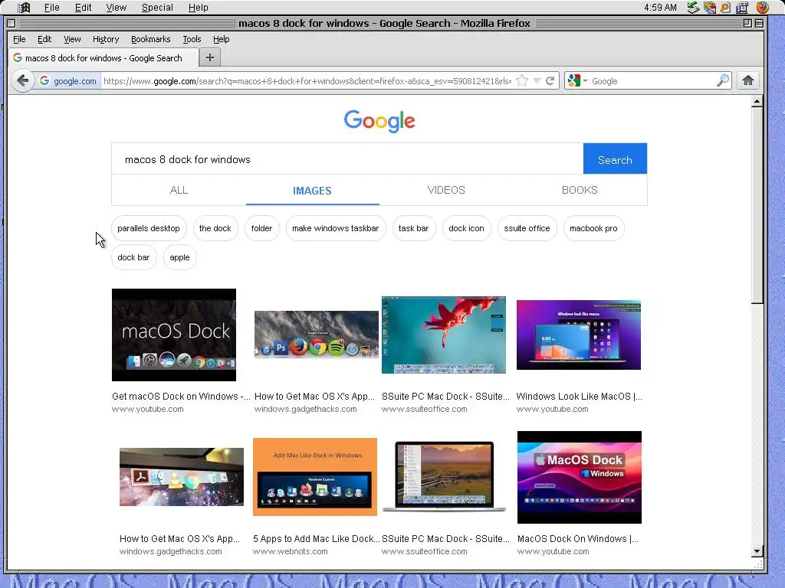The image size is (785, 588).
Task: Open the galaxy dock photo thumbnail
Action: coord(182,477)
